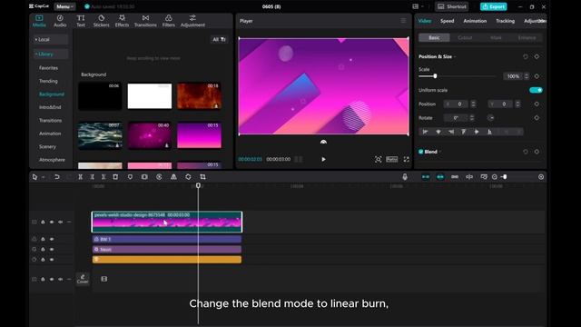Screen dimensions: 581x327
Task: Open the Trending library category
Action: pos(48,81)
